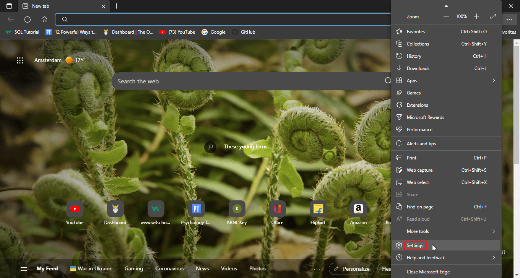The image size is (520, 278).
Task: Click the Personalize button
Action: (351, 269)
